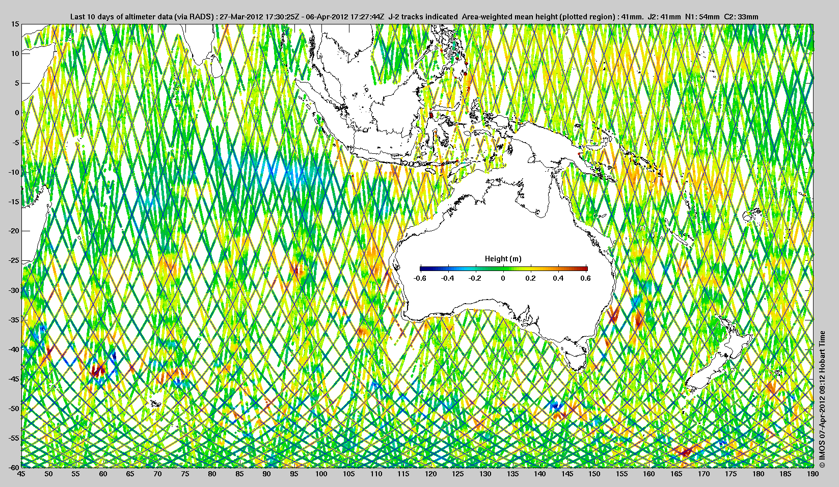839x487 pixels.
Task: Click latitude axis label 10
Action: 16,53
